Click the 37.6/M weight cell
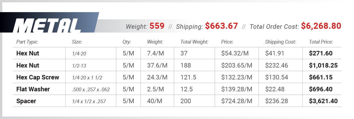The height and width of the screenshot is (119, 354). 157,65
